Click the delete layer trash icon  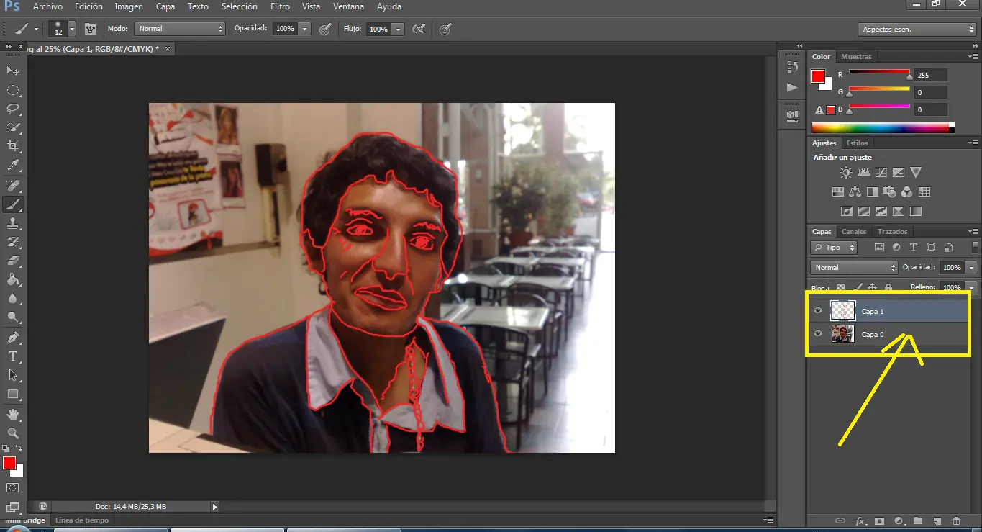(x=956, y=520)
